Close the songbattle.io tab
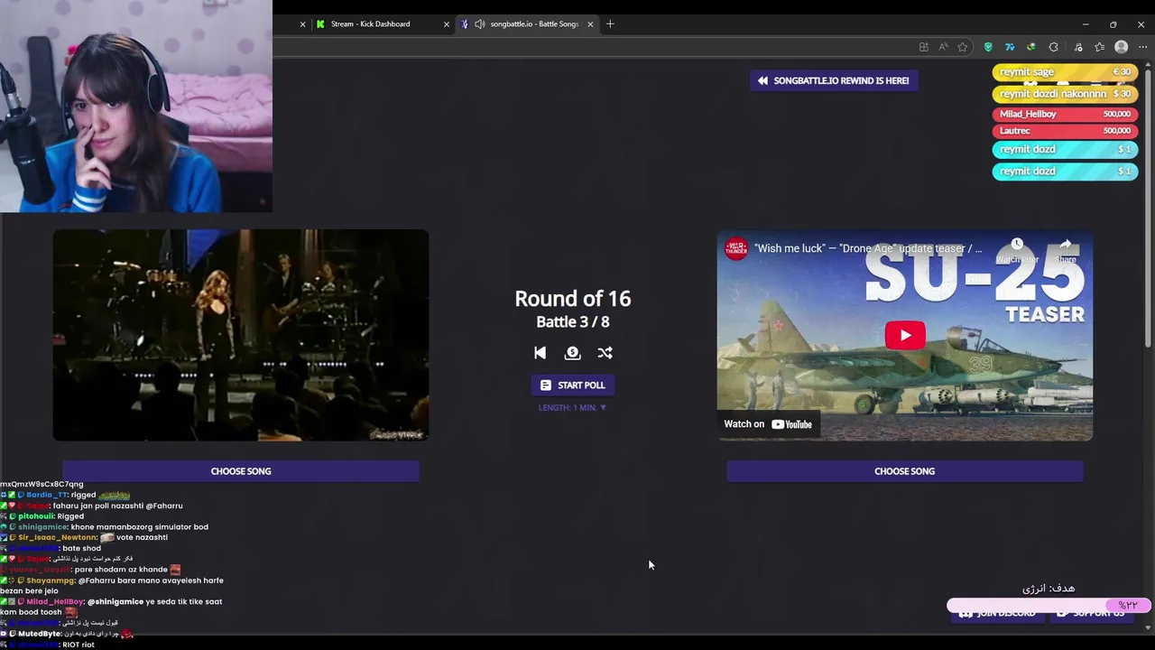Image resolution: width=1155 pixels, height=650 pixels. (x=590, y=24)
